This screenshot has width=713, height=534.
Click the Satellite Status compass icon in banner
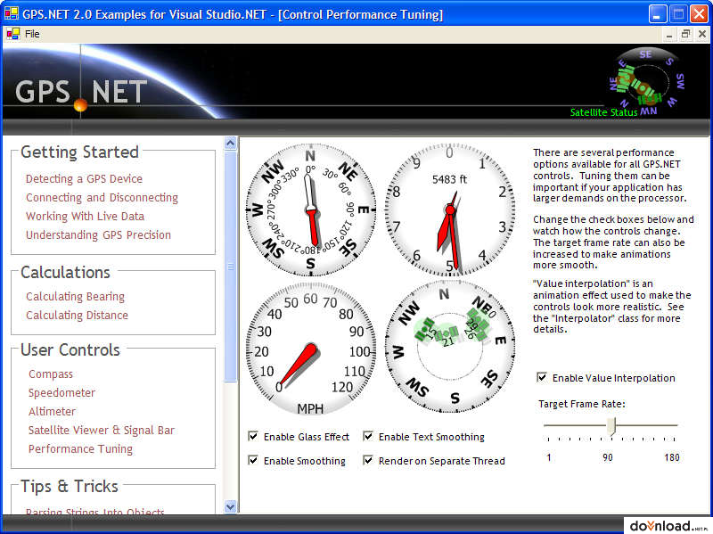pyautogui.click(x=647, y=82)
